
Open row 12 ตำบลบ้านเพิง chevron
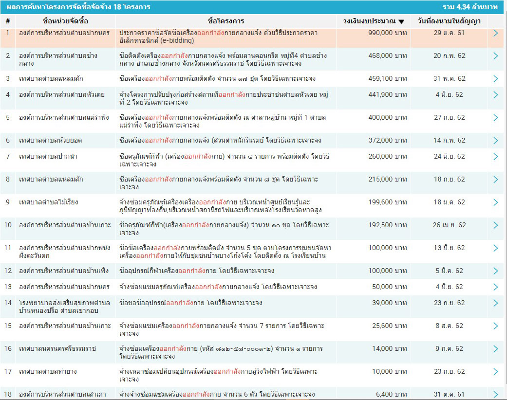click(x=495, y=271)
